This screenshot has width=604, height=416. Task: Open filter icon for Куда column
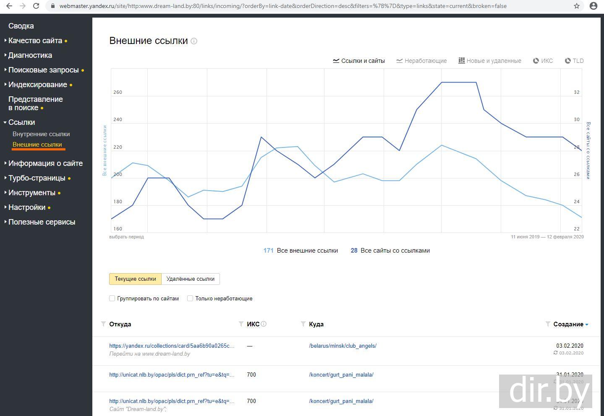303,324
